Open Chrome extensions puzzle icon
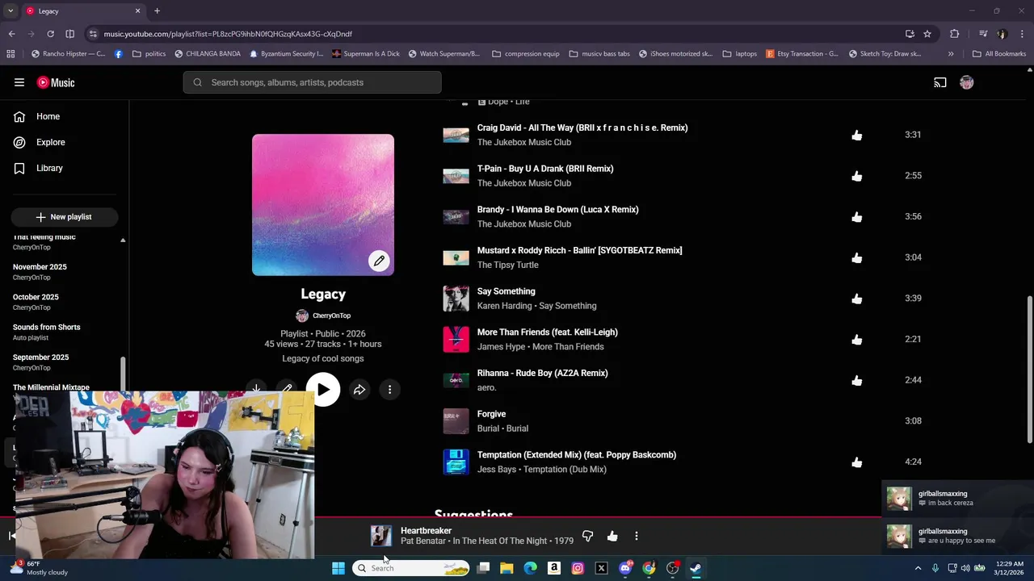 [955, 34]
